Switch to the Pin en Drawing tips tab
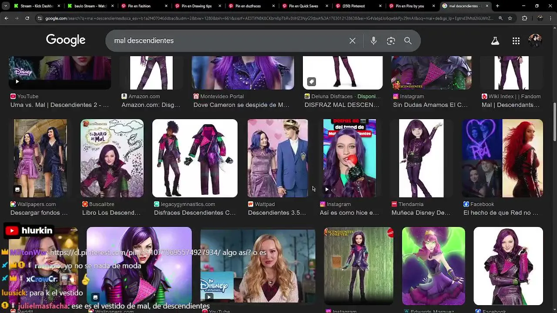Image resolution: width=557 pixels, height=313 pixels. pos(197,6)
